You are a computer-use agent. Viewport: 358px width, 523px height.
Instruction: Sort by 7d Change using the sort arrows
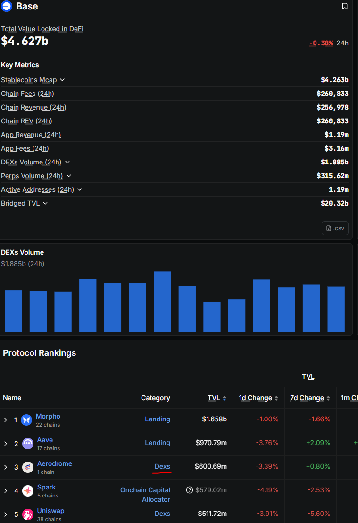point(328,398)
